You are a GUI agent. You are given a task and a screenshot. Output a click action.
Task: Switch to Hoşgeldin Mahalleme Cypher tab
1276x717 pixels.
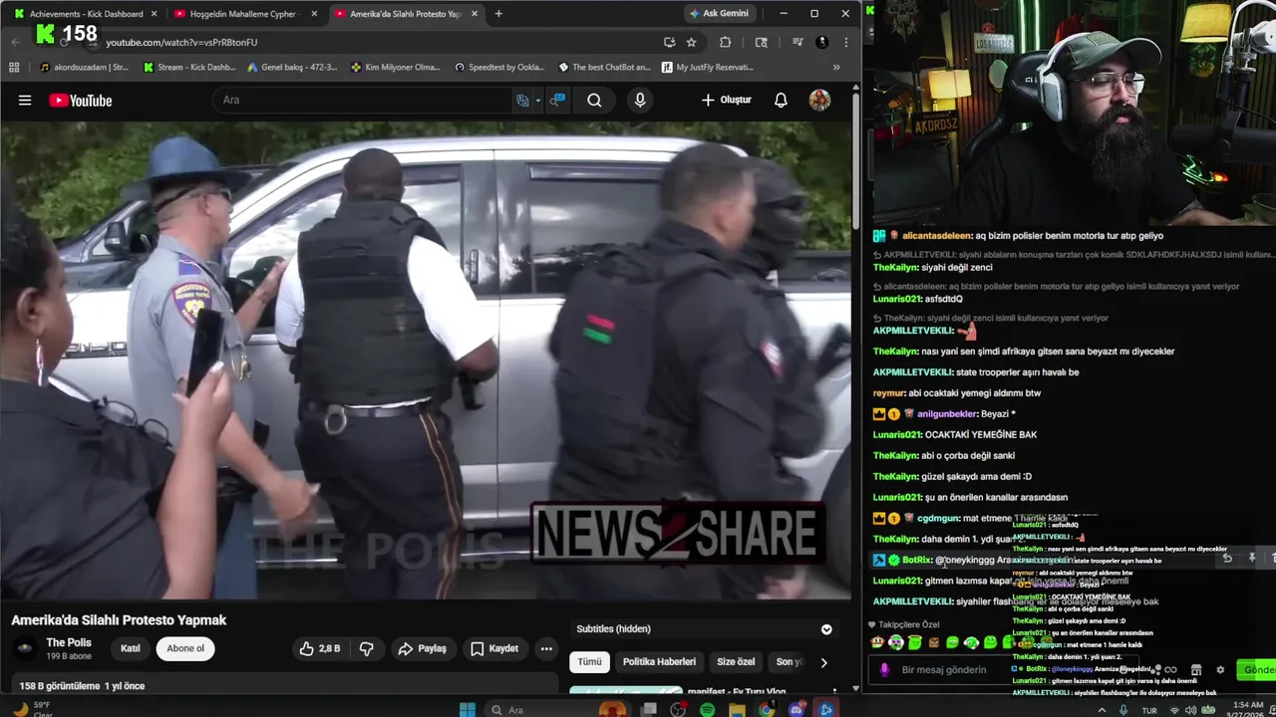(245, 14)
